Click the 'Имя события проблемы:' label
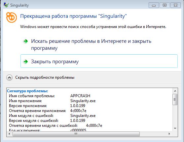The height and width of the screenshot is (142, 184). (32, 96)
